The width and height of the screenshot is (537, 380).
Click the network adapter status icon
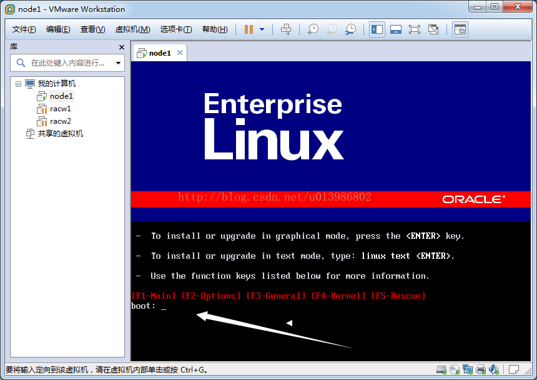pyautogui.click(x=468, y=369)
